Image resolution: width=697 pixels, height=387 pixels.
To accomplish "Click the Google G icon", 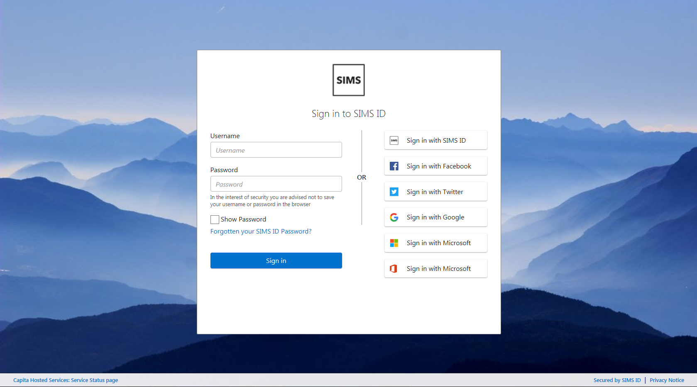I will [x=394, y=217].
